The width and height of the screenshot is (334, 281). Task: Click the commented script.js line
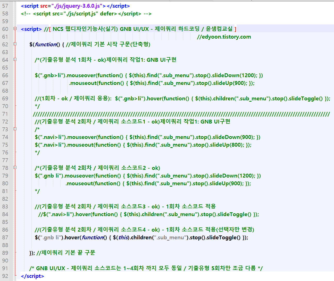[x=86, y=14]
